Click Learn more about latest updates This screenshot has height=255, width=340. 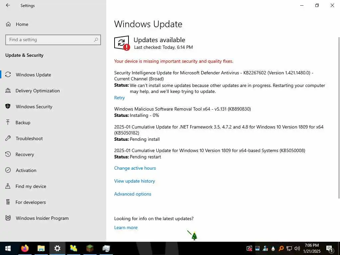tap(126, 227)
